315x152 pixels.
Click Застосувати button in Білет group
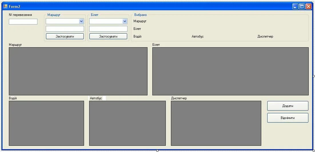[x=108, y=36]
